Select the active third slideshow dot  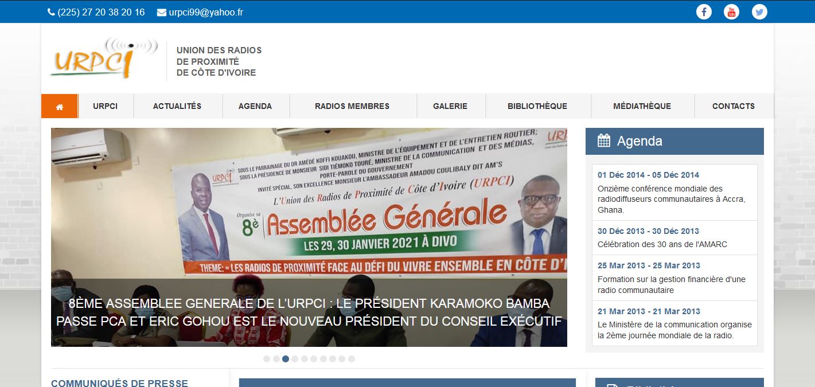286,359
